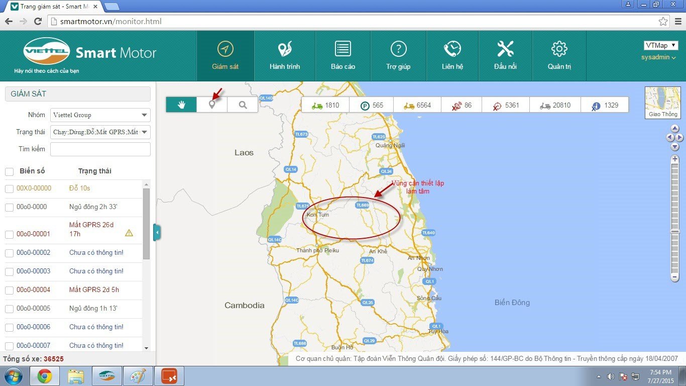Go to the Hành trình tab
Viewport: 686px width, 386px height.
(285, 56)
